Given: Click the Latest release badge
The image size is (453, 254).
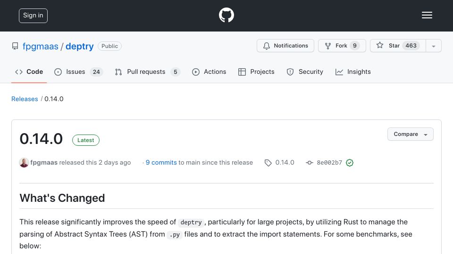Looking at the screenshot, I should (85, 140).
